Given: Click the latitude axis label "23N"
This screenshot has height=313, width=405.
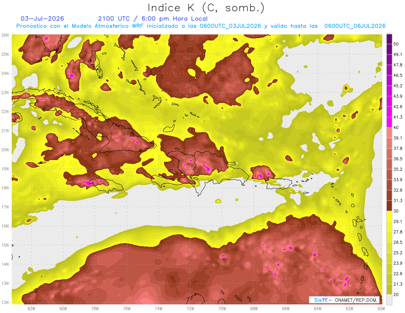Looking at the screenshot, I should pyautogui.click(x=5, y=93).
